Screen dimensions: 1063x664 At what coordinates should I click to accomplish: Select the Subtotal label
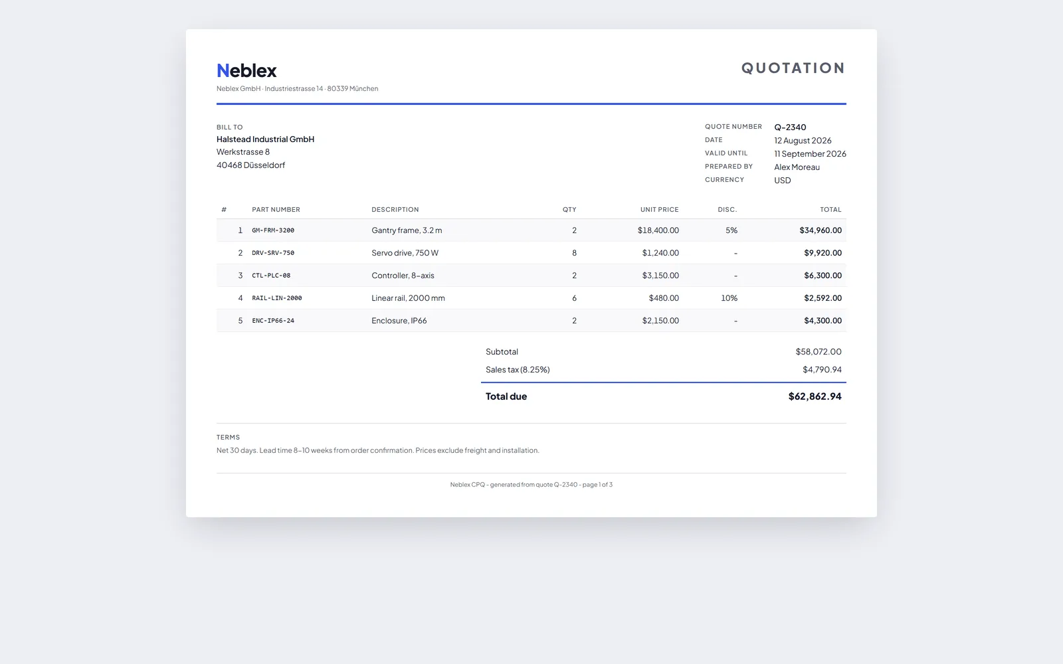(502, 352)
